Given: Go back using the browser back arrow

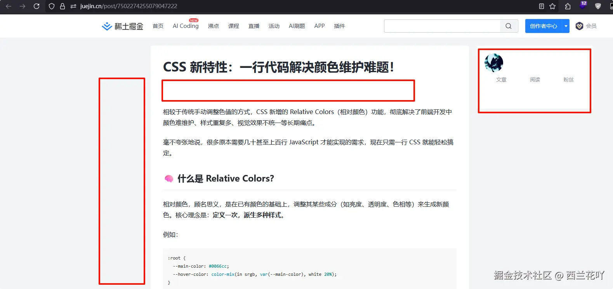Looking at the screenshot, I should click(x=9, y=6).
